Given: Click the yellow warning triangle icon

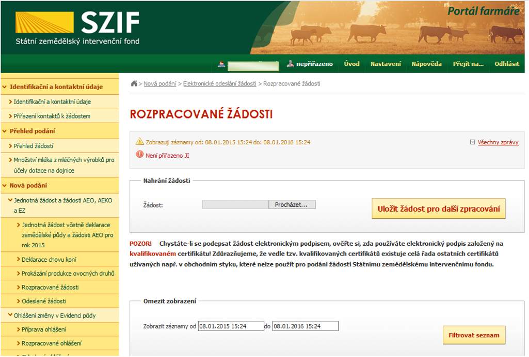Looking at the screenshot, I should 140,142.
